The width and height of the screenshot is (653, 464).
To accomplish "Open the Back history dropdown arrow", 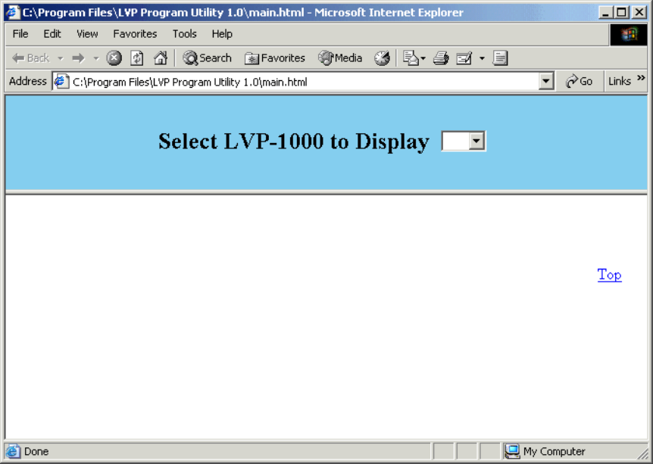I will click(x=61, y=58).
